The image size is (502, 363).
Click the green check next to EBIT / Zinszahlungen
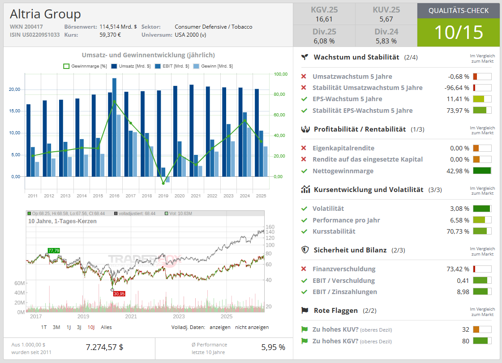pos(304,292)
